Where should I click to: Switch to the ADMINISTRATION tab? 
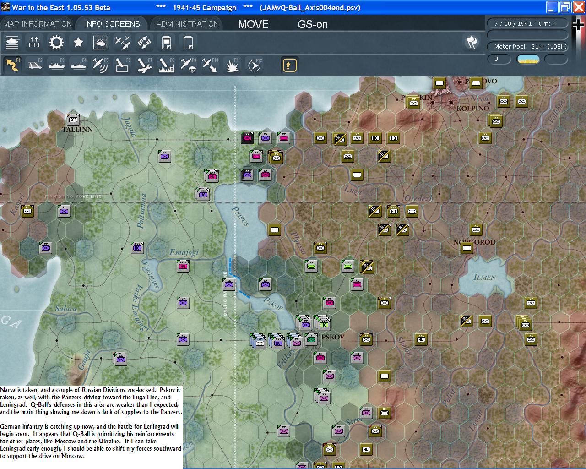tap(188, 24)
